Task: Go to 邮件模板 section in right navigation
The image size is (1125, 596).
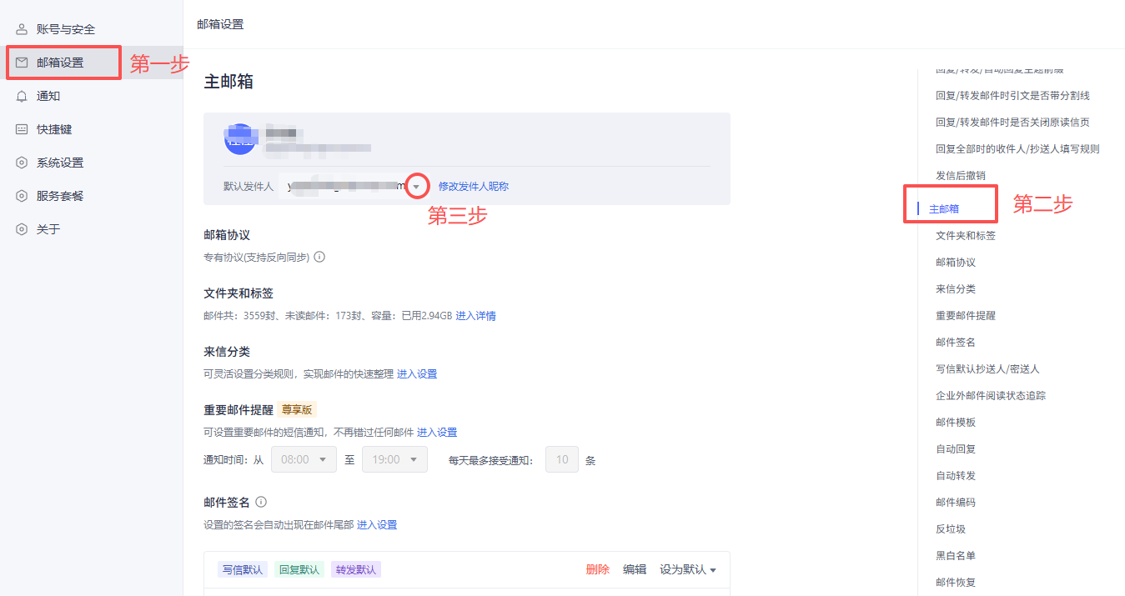Action: tap(955, 422)
